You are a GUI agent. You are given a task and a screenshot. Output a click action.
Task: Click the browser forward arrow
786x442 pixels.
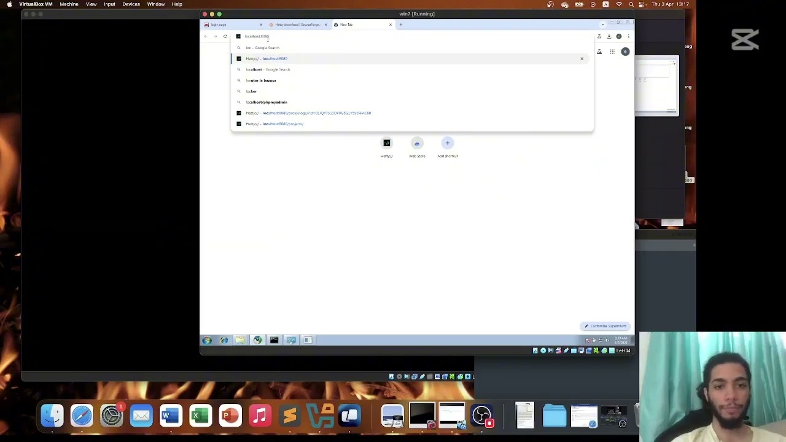point(216,36)
